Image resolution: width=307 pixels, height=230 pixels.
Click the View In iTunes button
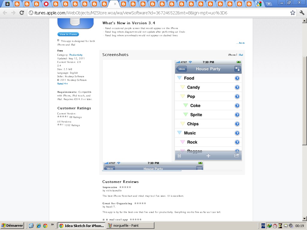point(68,34)
